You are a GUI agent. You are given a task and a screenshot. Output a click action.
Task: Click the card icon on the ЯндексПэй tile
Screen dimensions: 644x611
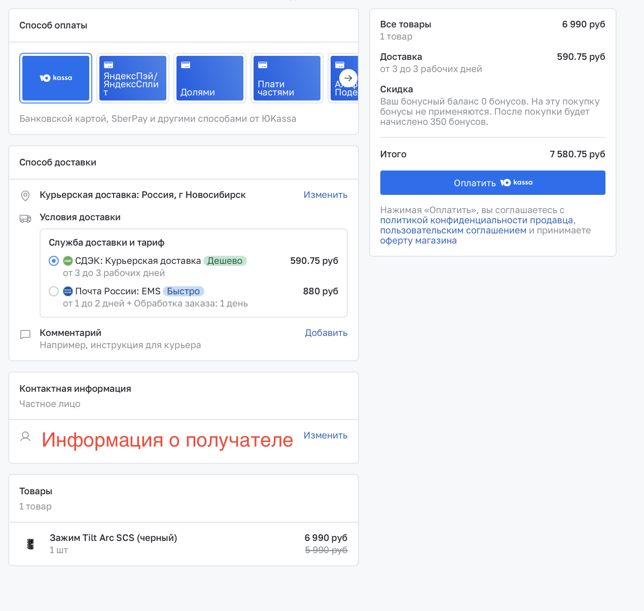coord(109,65)
